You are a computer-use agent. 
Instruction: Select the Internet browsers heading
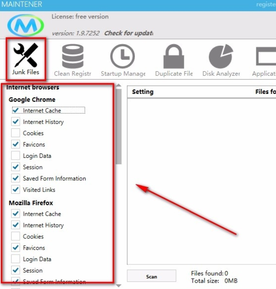coord(33,87)
